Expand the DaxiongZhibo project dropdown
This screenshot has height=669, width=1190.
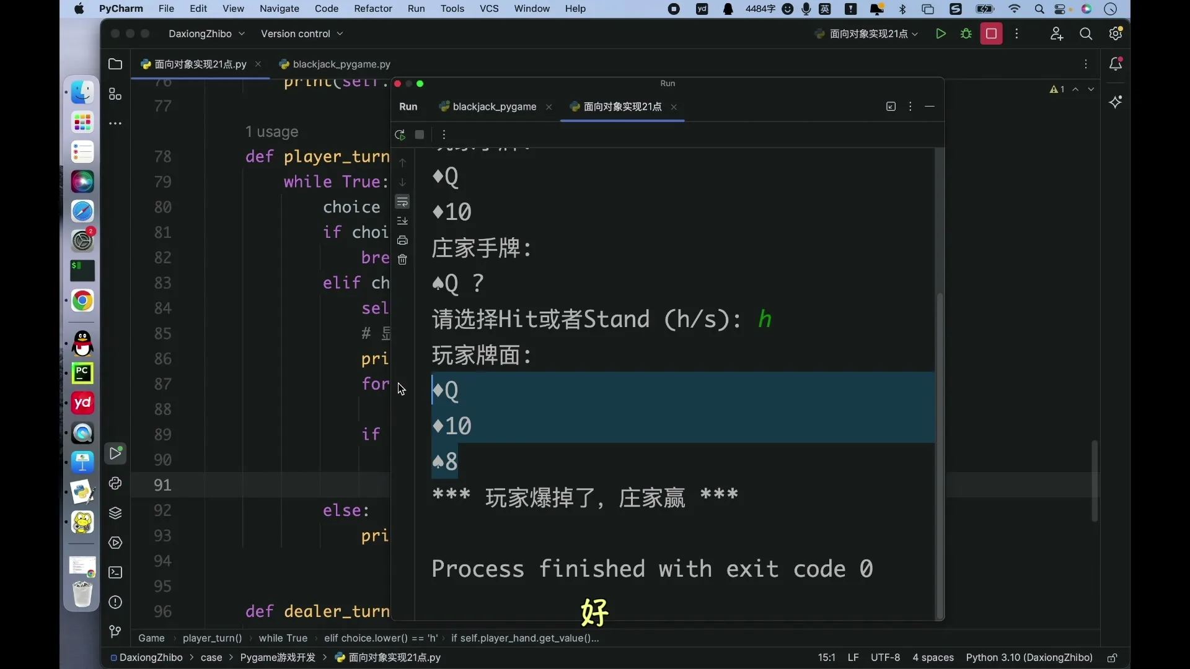pos(206,34)
